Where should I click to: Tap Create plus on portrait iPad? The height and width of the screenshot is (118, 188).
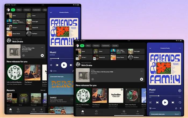[x=41, y=110]
